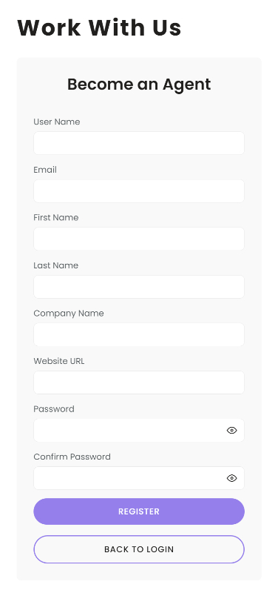Click the Company Name input field

[139, 334]
